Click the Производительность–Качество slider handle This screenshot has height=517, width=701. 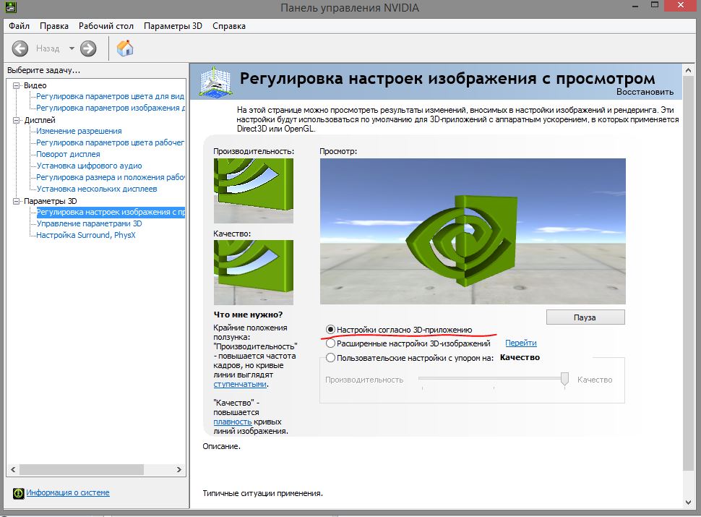tap(564, 379)
